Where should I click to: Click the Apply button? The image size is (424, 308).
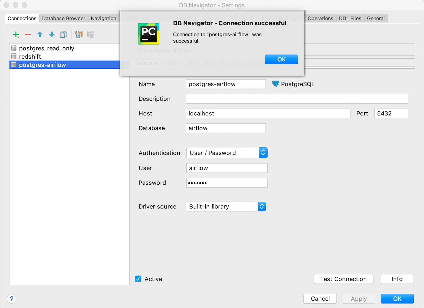pyautogui.click(x=359, y=299)
